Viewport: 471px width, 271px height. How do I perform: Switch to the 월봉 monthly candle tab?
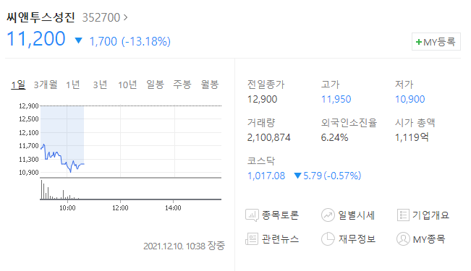pos(209,85)
